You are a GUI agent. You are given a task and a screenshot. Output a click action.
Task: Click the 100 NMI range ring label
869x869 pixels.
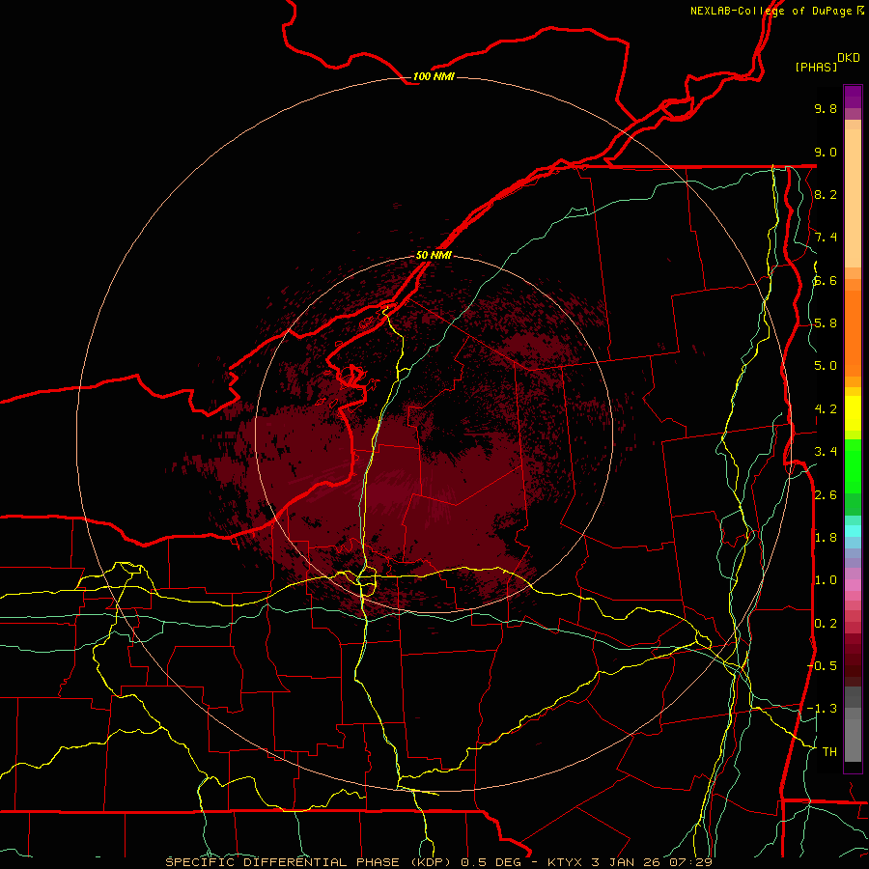coord(434,76)
